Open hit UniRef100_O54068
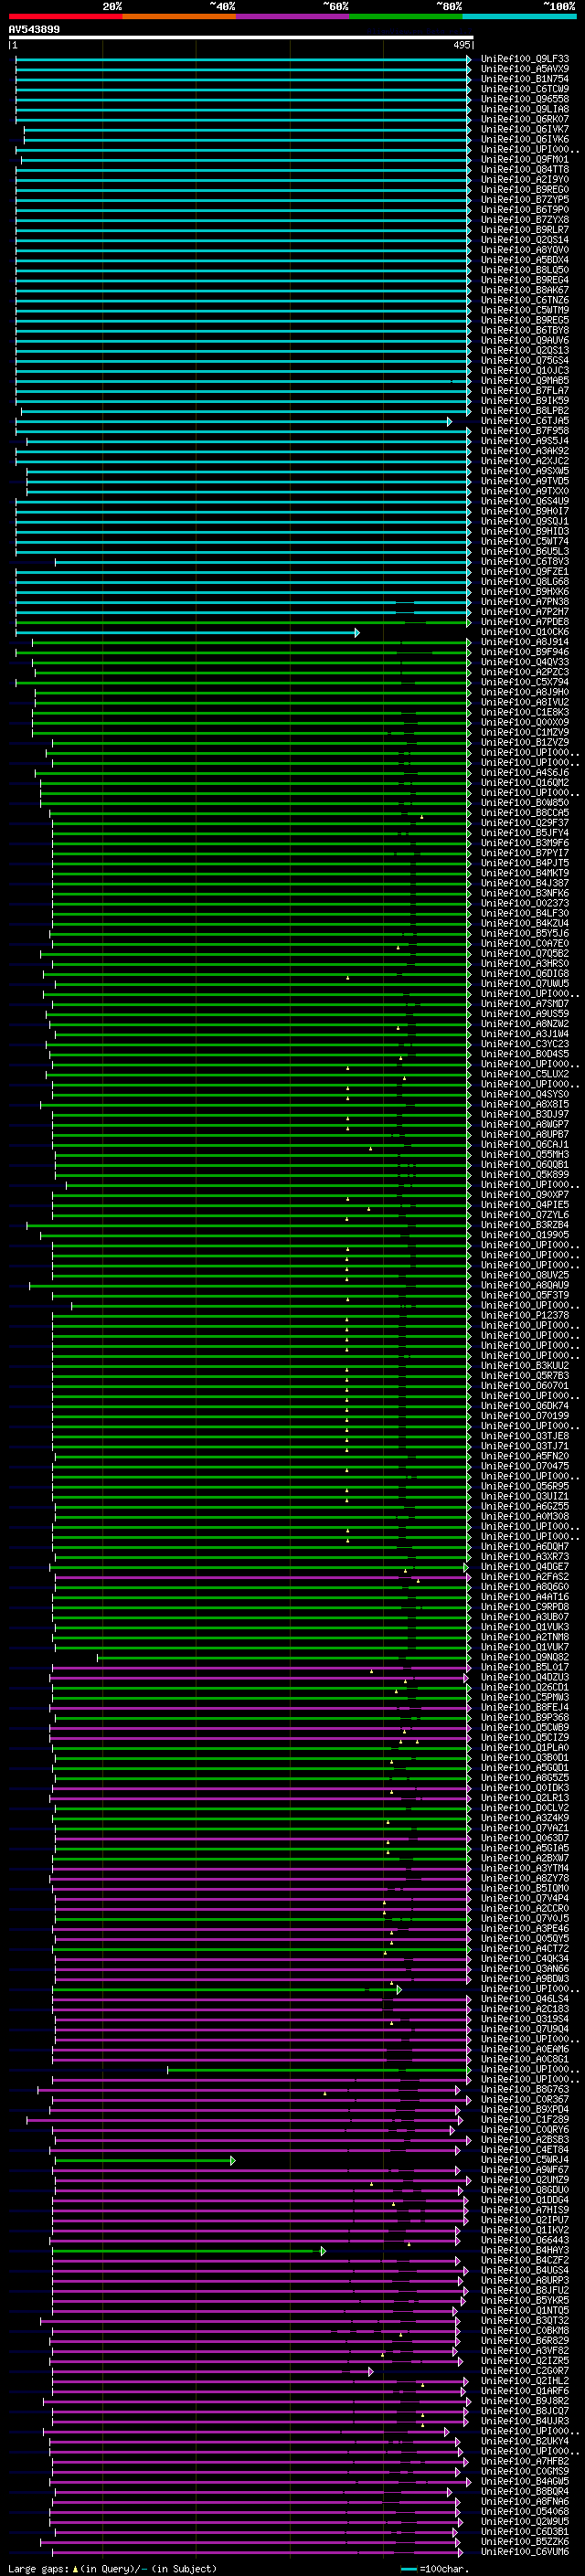The width and height of the screenshot is (585, 2576). pos(525,2512)
